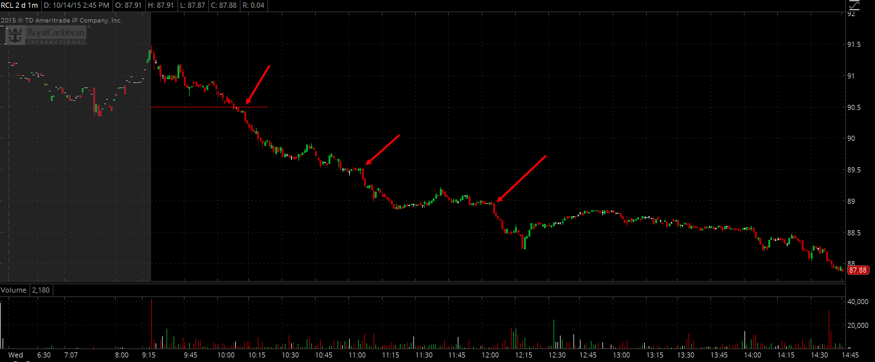Click the red 87.88 last price bubble
Viewport: 875px width, 362px height.
pos(858,271)
